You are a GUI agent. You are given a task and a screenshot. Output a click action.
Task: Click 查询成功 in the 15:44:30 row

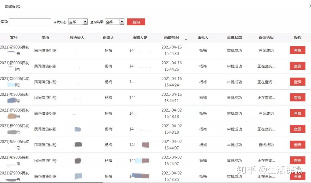click(266, 50)
